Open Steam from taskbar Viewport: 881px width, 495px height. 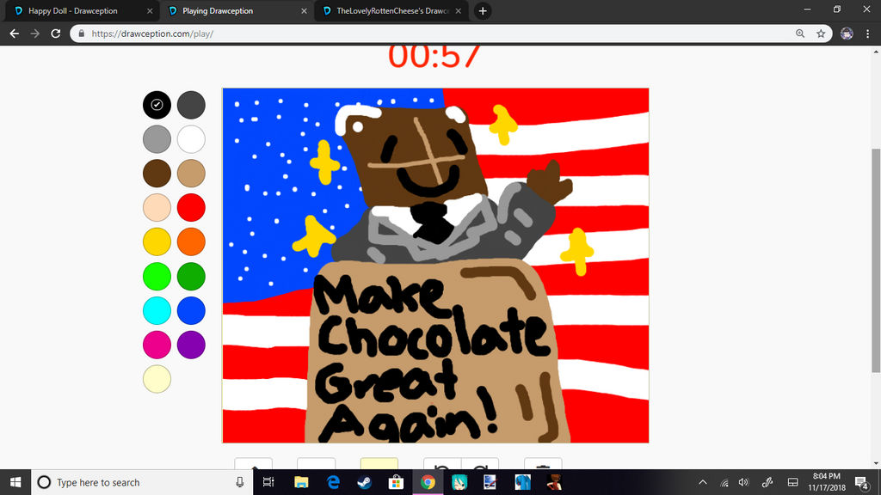tap(365, 482)
